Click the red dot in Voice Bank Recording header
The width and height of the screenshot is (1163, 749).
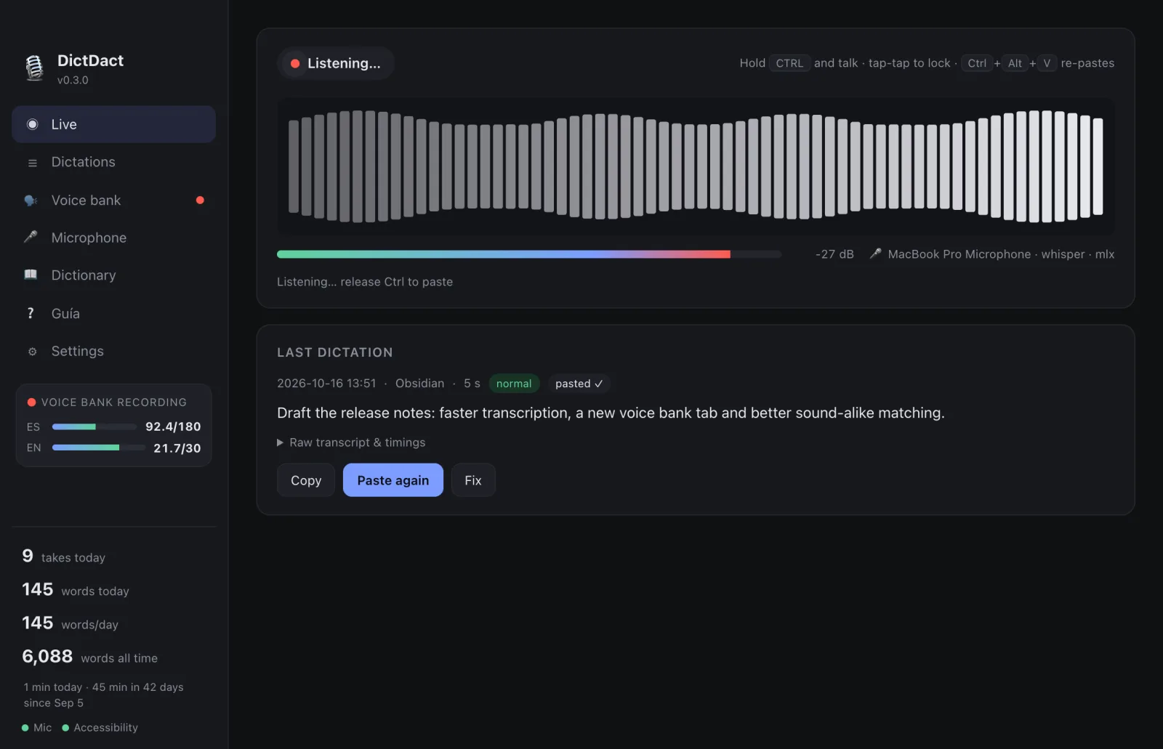pos(31,402)
